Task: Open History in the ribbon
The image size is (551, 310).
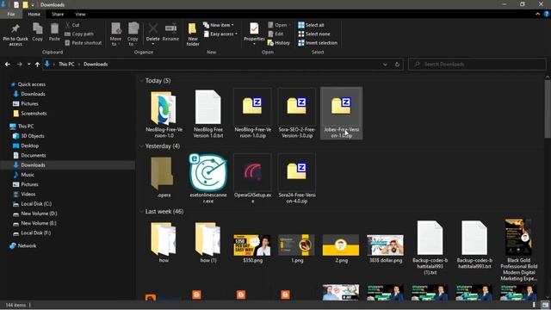Action: point(279,43)
